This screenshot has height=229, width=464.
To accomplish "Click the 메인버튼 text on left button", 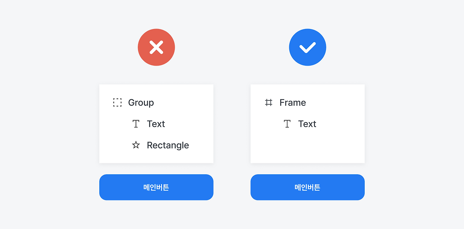I will point(156,187).
